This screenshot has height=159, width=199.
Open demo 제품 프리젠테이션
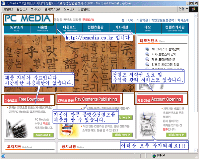(164, 59)
